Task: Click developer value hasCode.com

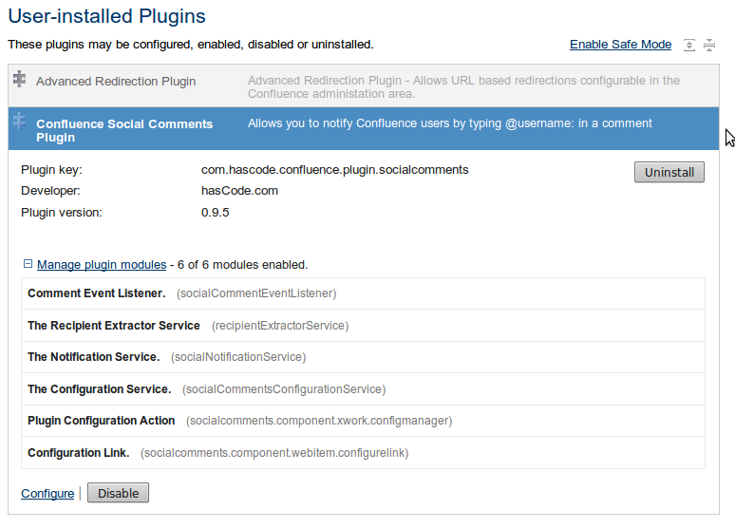Action: 239,191
